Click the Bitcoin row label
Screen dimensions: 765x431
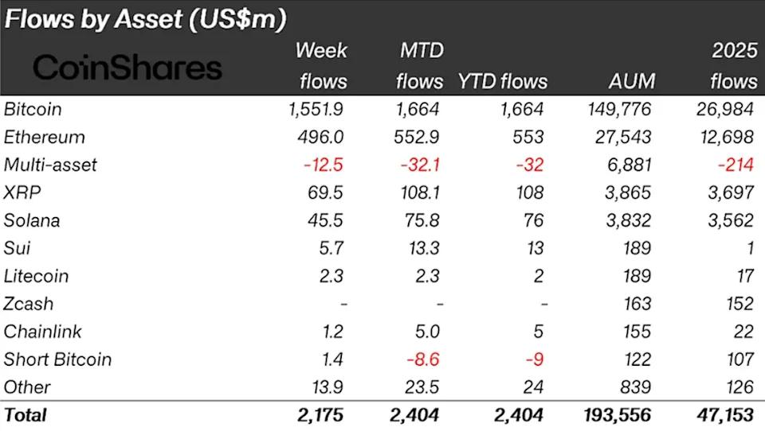point(33,109)
